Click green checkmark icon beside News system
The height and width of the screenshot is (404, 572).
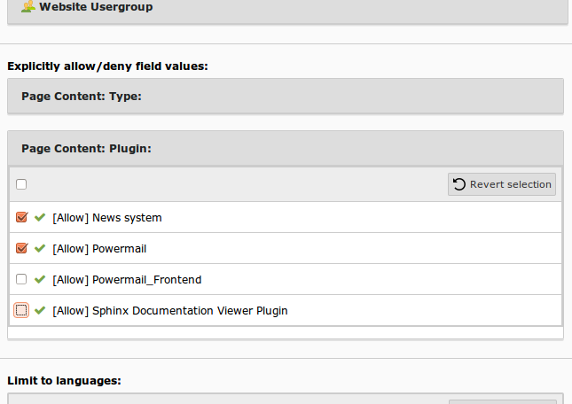(40, 217)
